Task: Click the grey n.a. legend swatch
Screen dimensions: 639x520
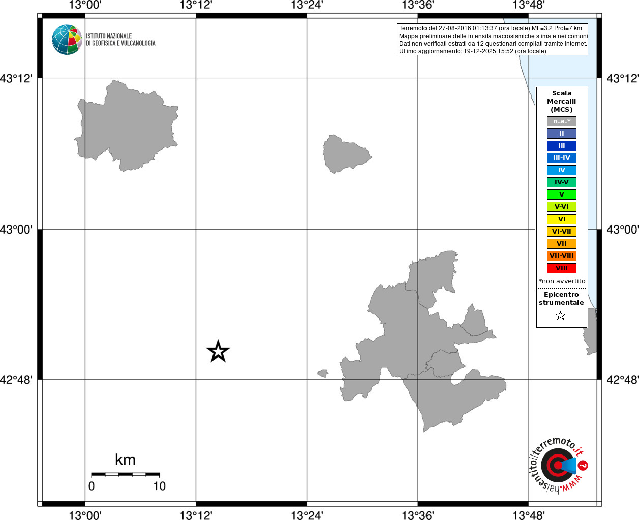Action: pos(562,121)
